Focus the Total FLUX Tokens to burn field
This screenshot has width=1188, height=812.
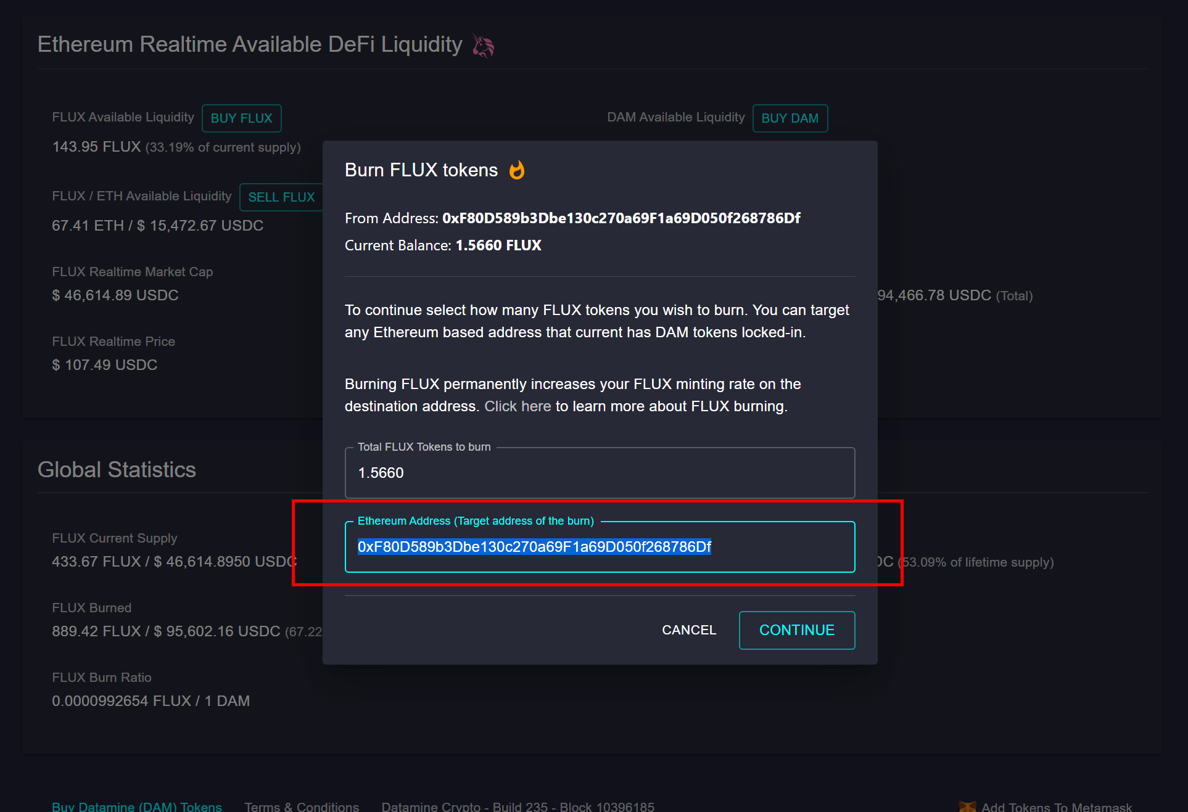pos(600,473)
